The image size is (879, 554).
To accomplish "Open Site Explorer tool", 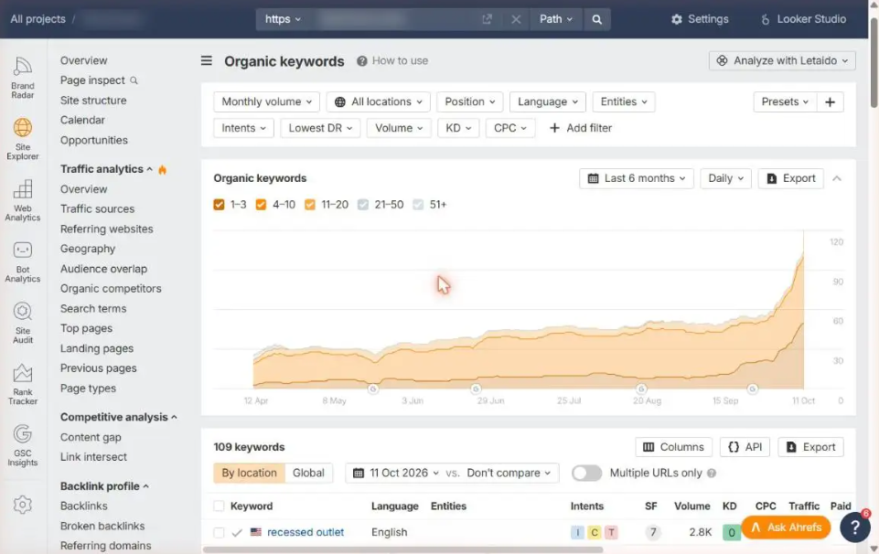I will coord(23,139).
